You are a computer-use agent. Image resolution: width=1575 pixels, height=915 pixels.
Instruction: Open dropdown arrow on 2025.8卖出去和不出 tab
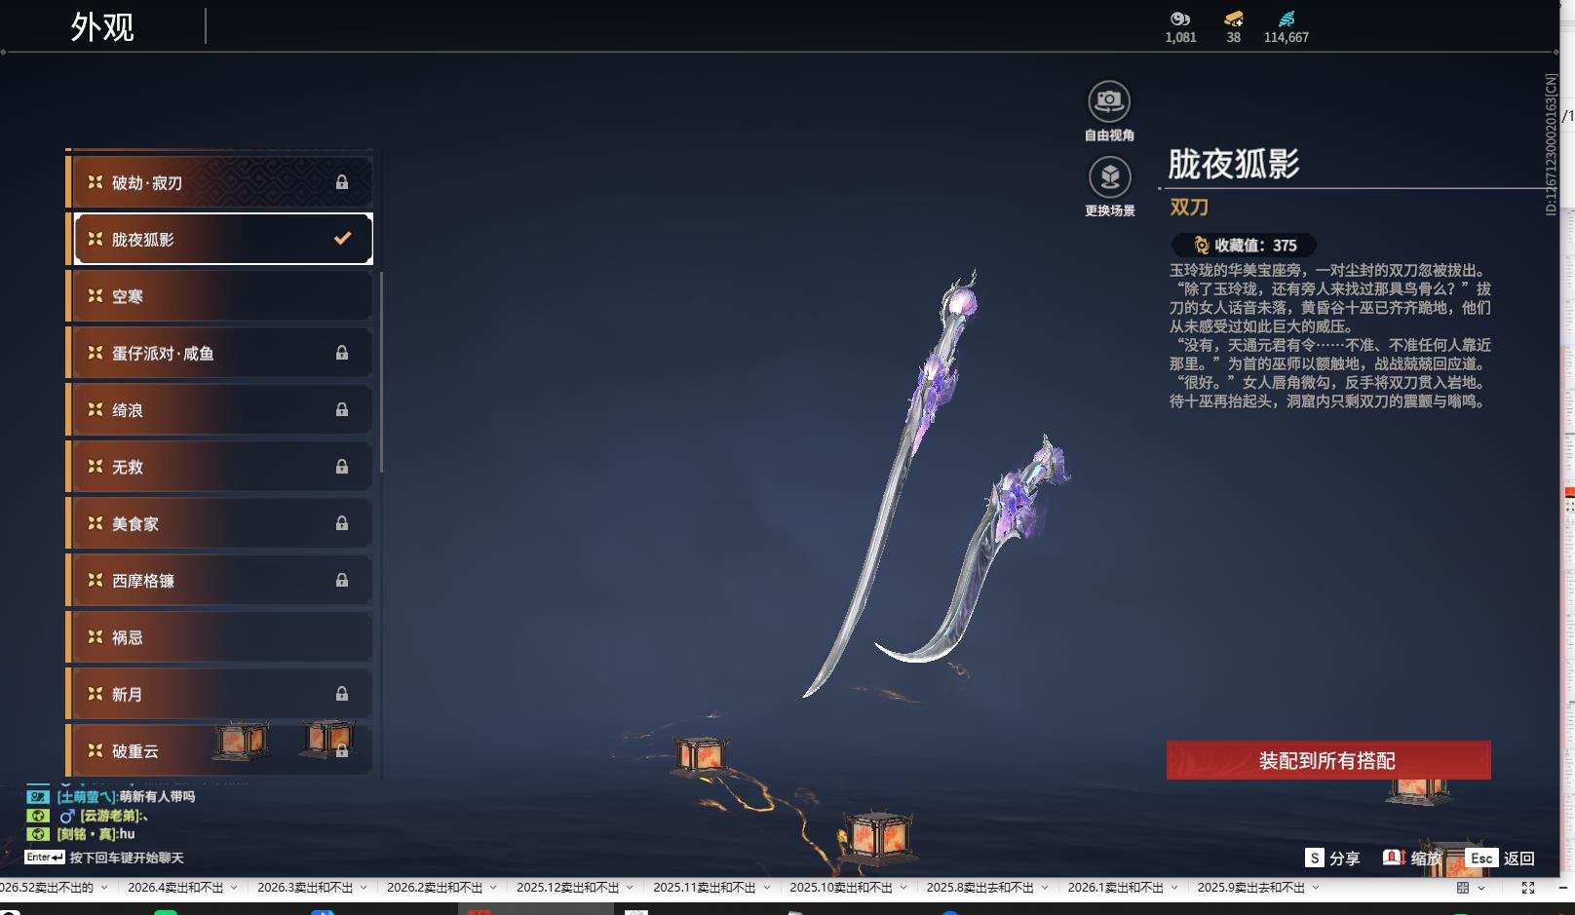pos(1044,888)
